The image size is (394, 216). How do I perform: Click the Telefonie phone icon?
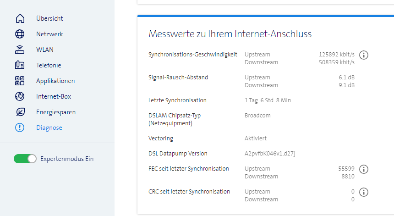coord(20,66)
